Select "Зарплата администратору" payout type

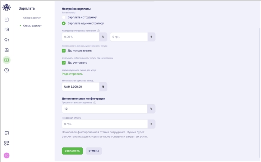pos(64,23)
